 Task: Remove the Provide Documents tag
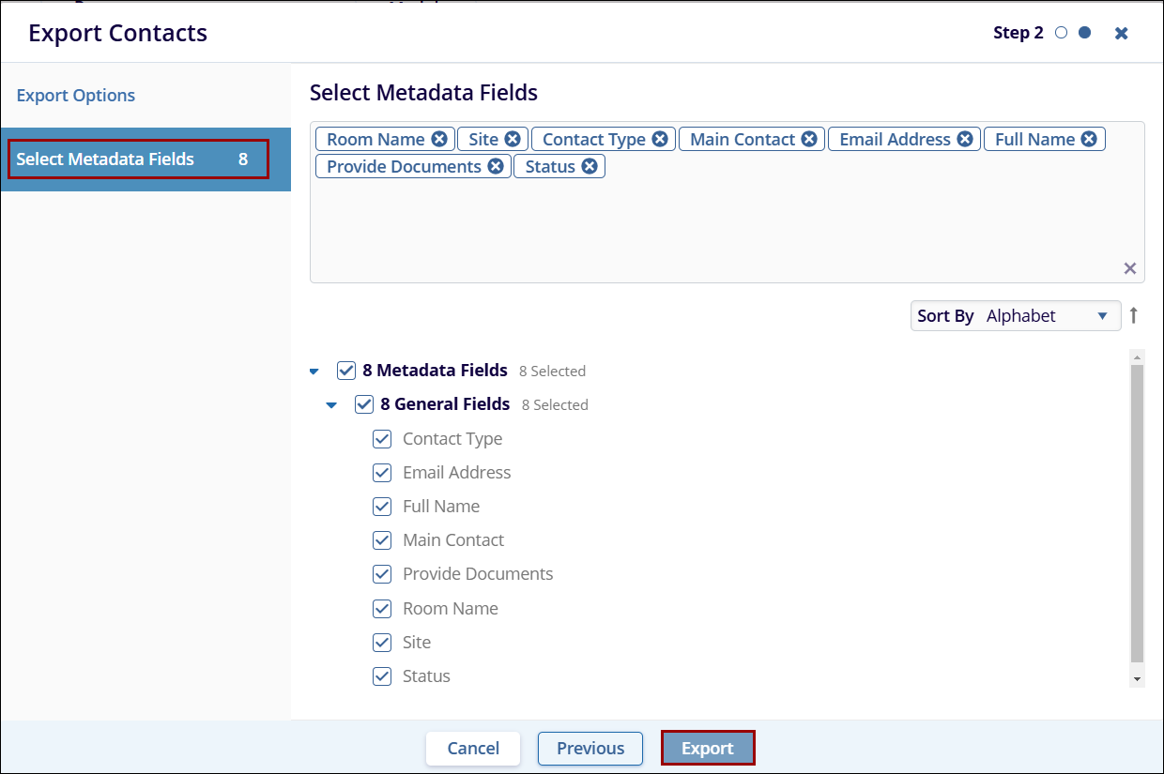(496, 166)
